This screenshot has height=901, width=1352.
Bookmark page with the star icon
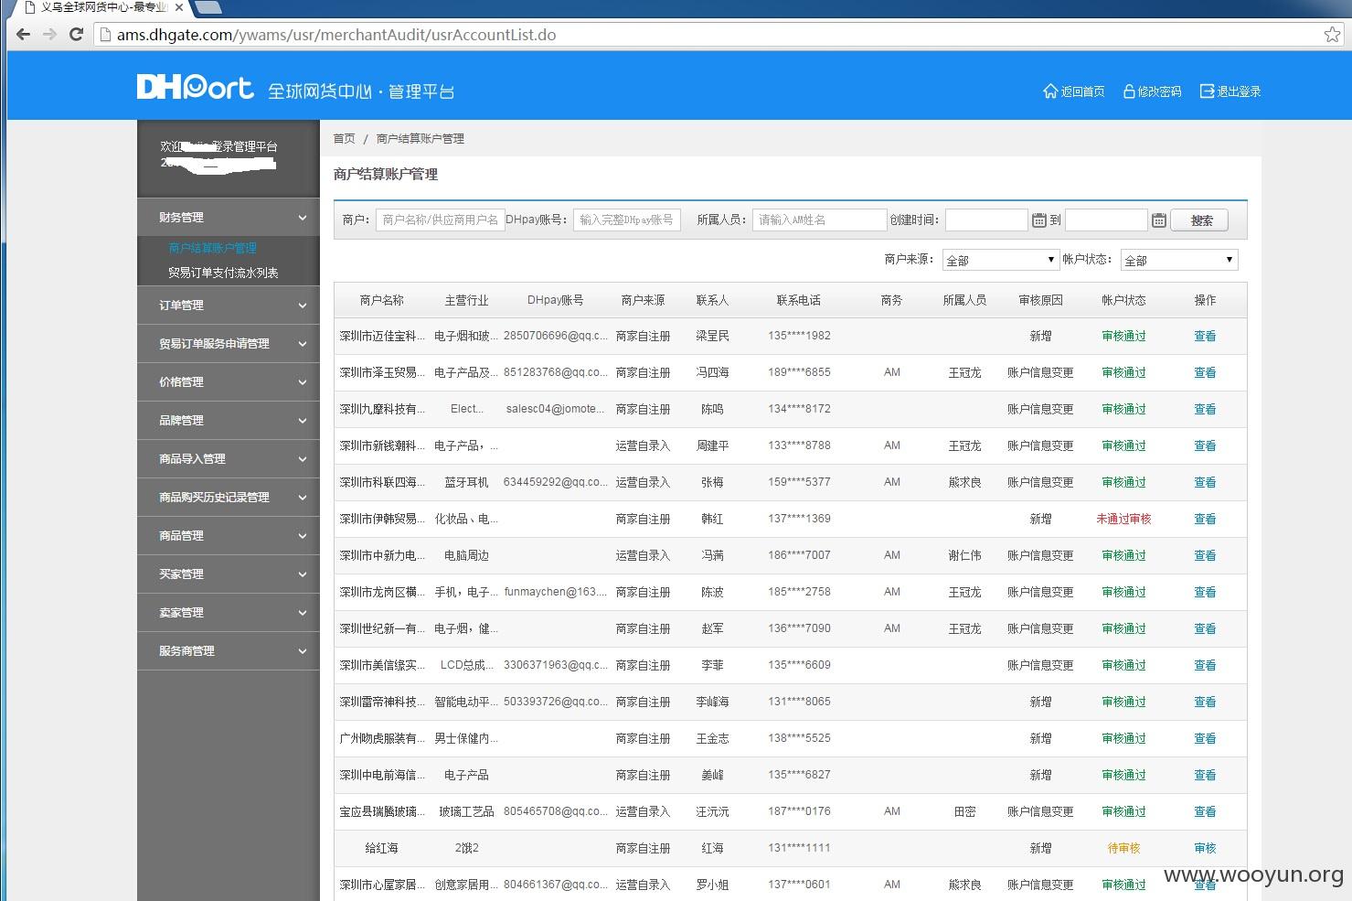(x=1332, y=35)
